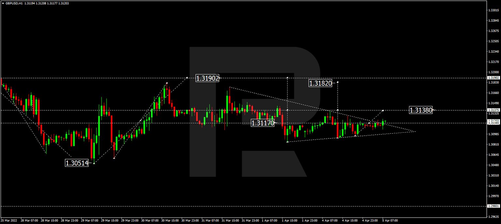501x224 pixels.
Task: Collapse the GBPUSD quote info using its arrow
Action: tap(3, 4)
